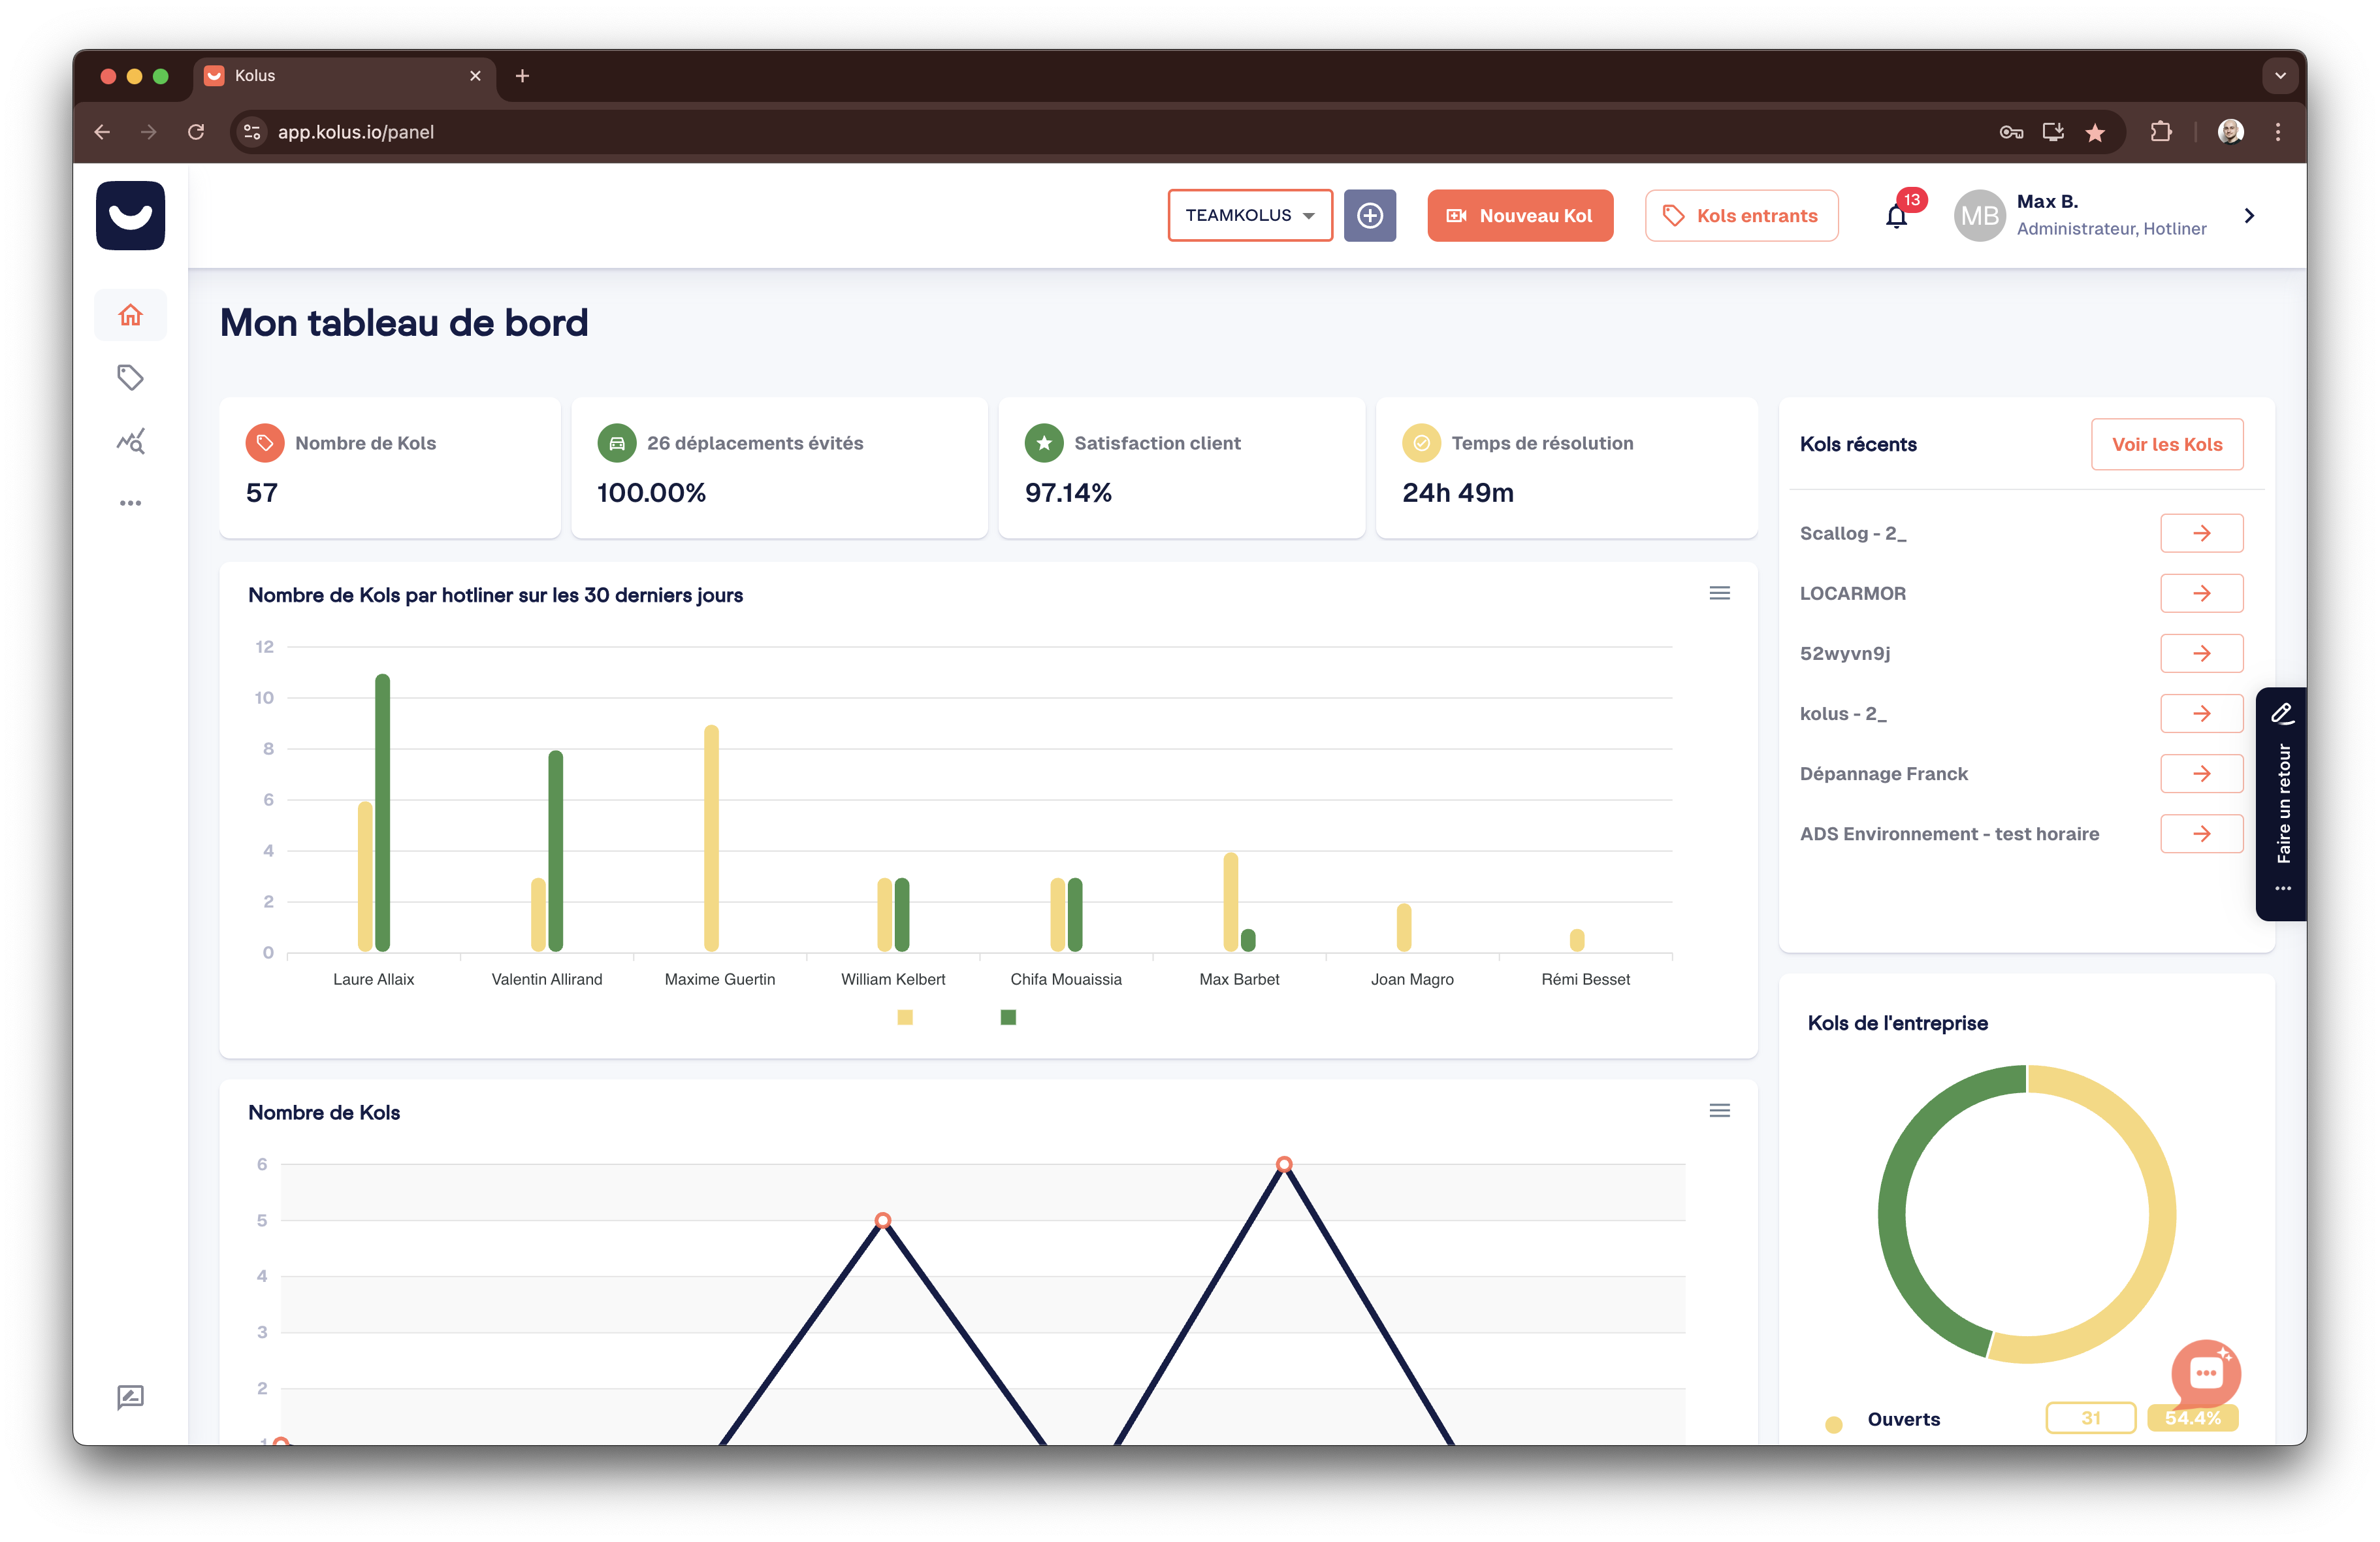Expand the Max B. user profile chevron
Image resolution: width=2380 pixels, height=1542 pixels.
[x=2249, y=216]
